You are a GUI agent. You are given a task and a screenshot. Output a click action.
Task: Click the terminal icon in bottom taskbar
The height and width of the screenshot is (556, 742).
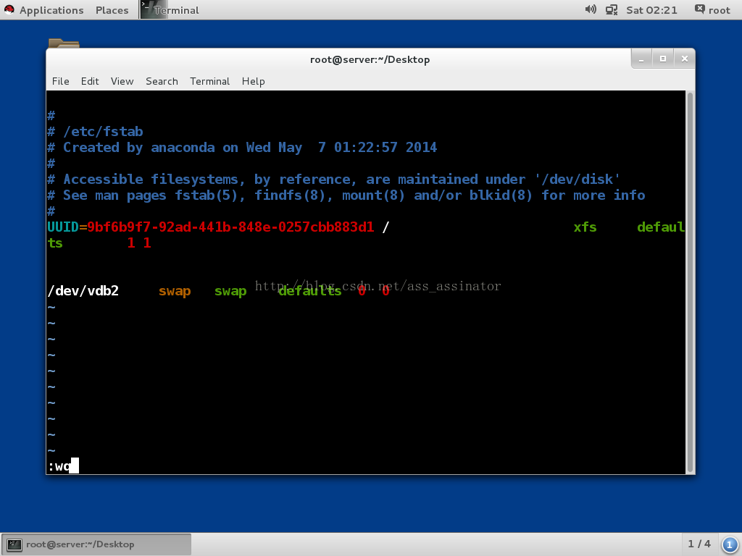click(14, 544)
